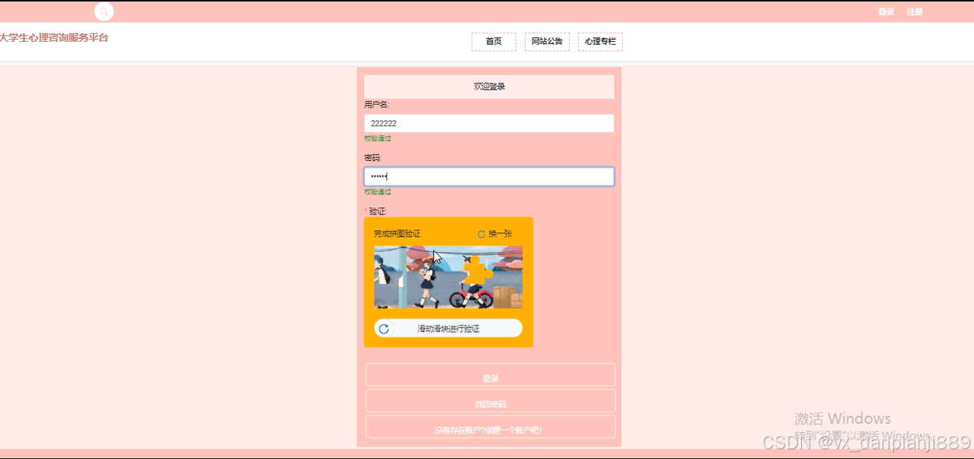Click the search magnifier icon in top bar

click(x=104, y=12)
